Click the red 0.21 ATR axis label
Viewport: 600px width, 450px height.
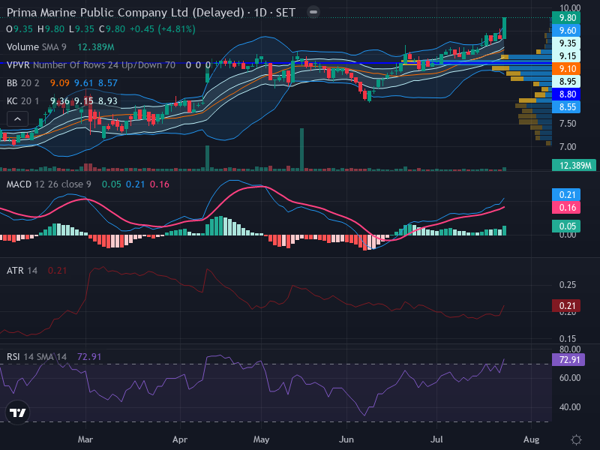point(566,306)
